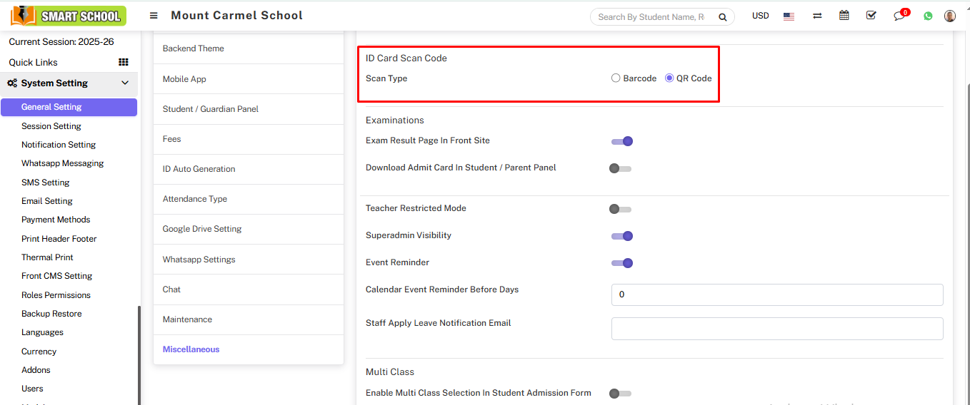Open the Attendance Type tab
This screenshot has width=970, height=405.
[x=195, y=199]
